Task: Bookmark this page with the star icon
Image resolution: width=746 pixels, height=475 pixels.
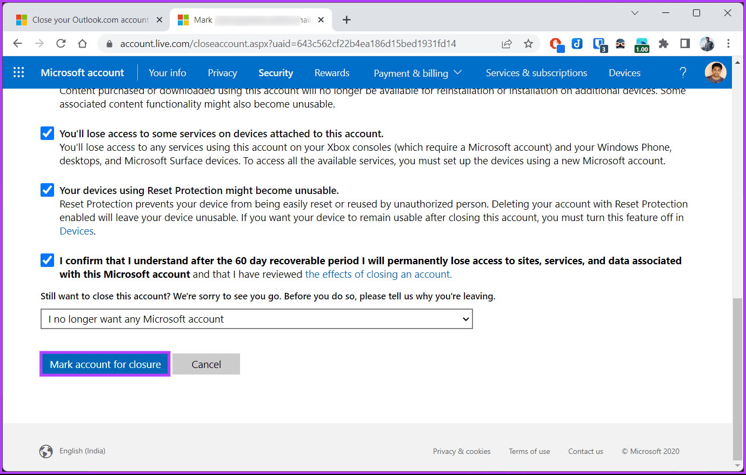Action: (528, 44)
